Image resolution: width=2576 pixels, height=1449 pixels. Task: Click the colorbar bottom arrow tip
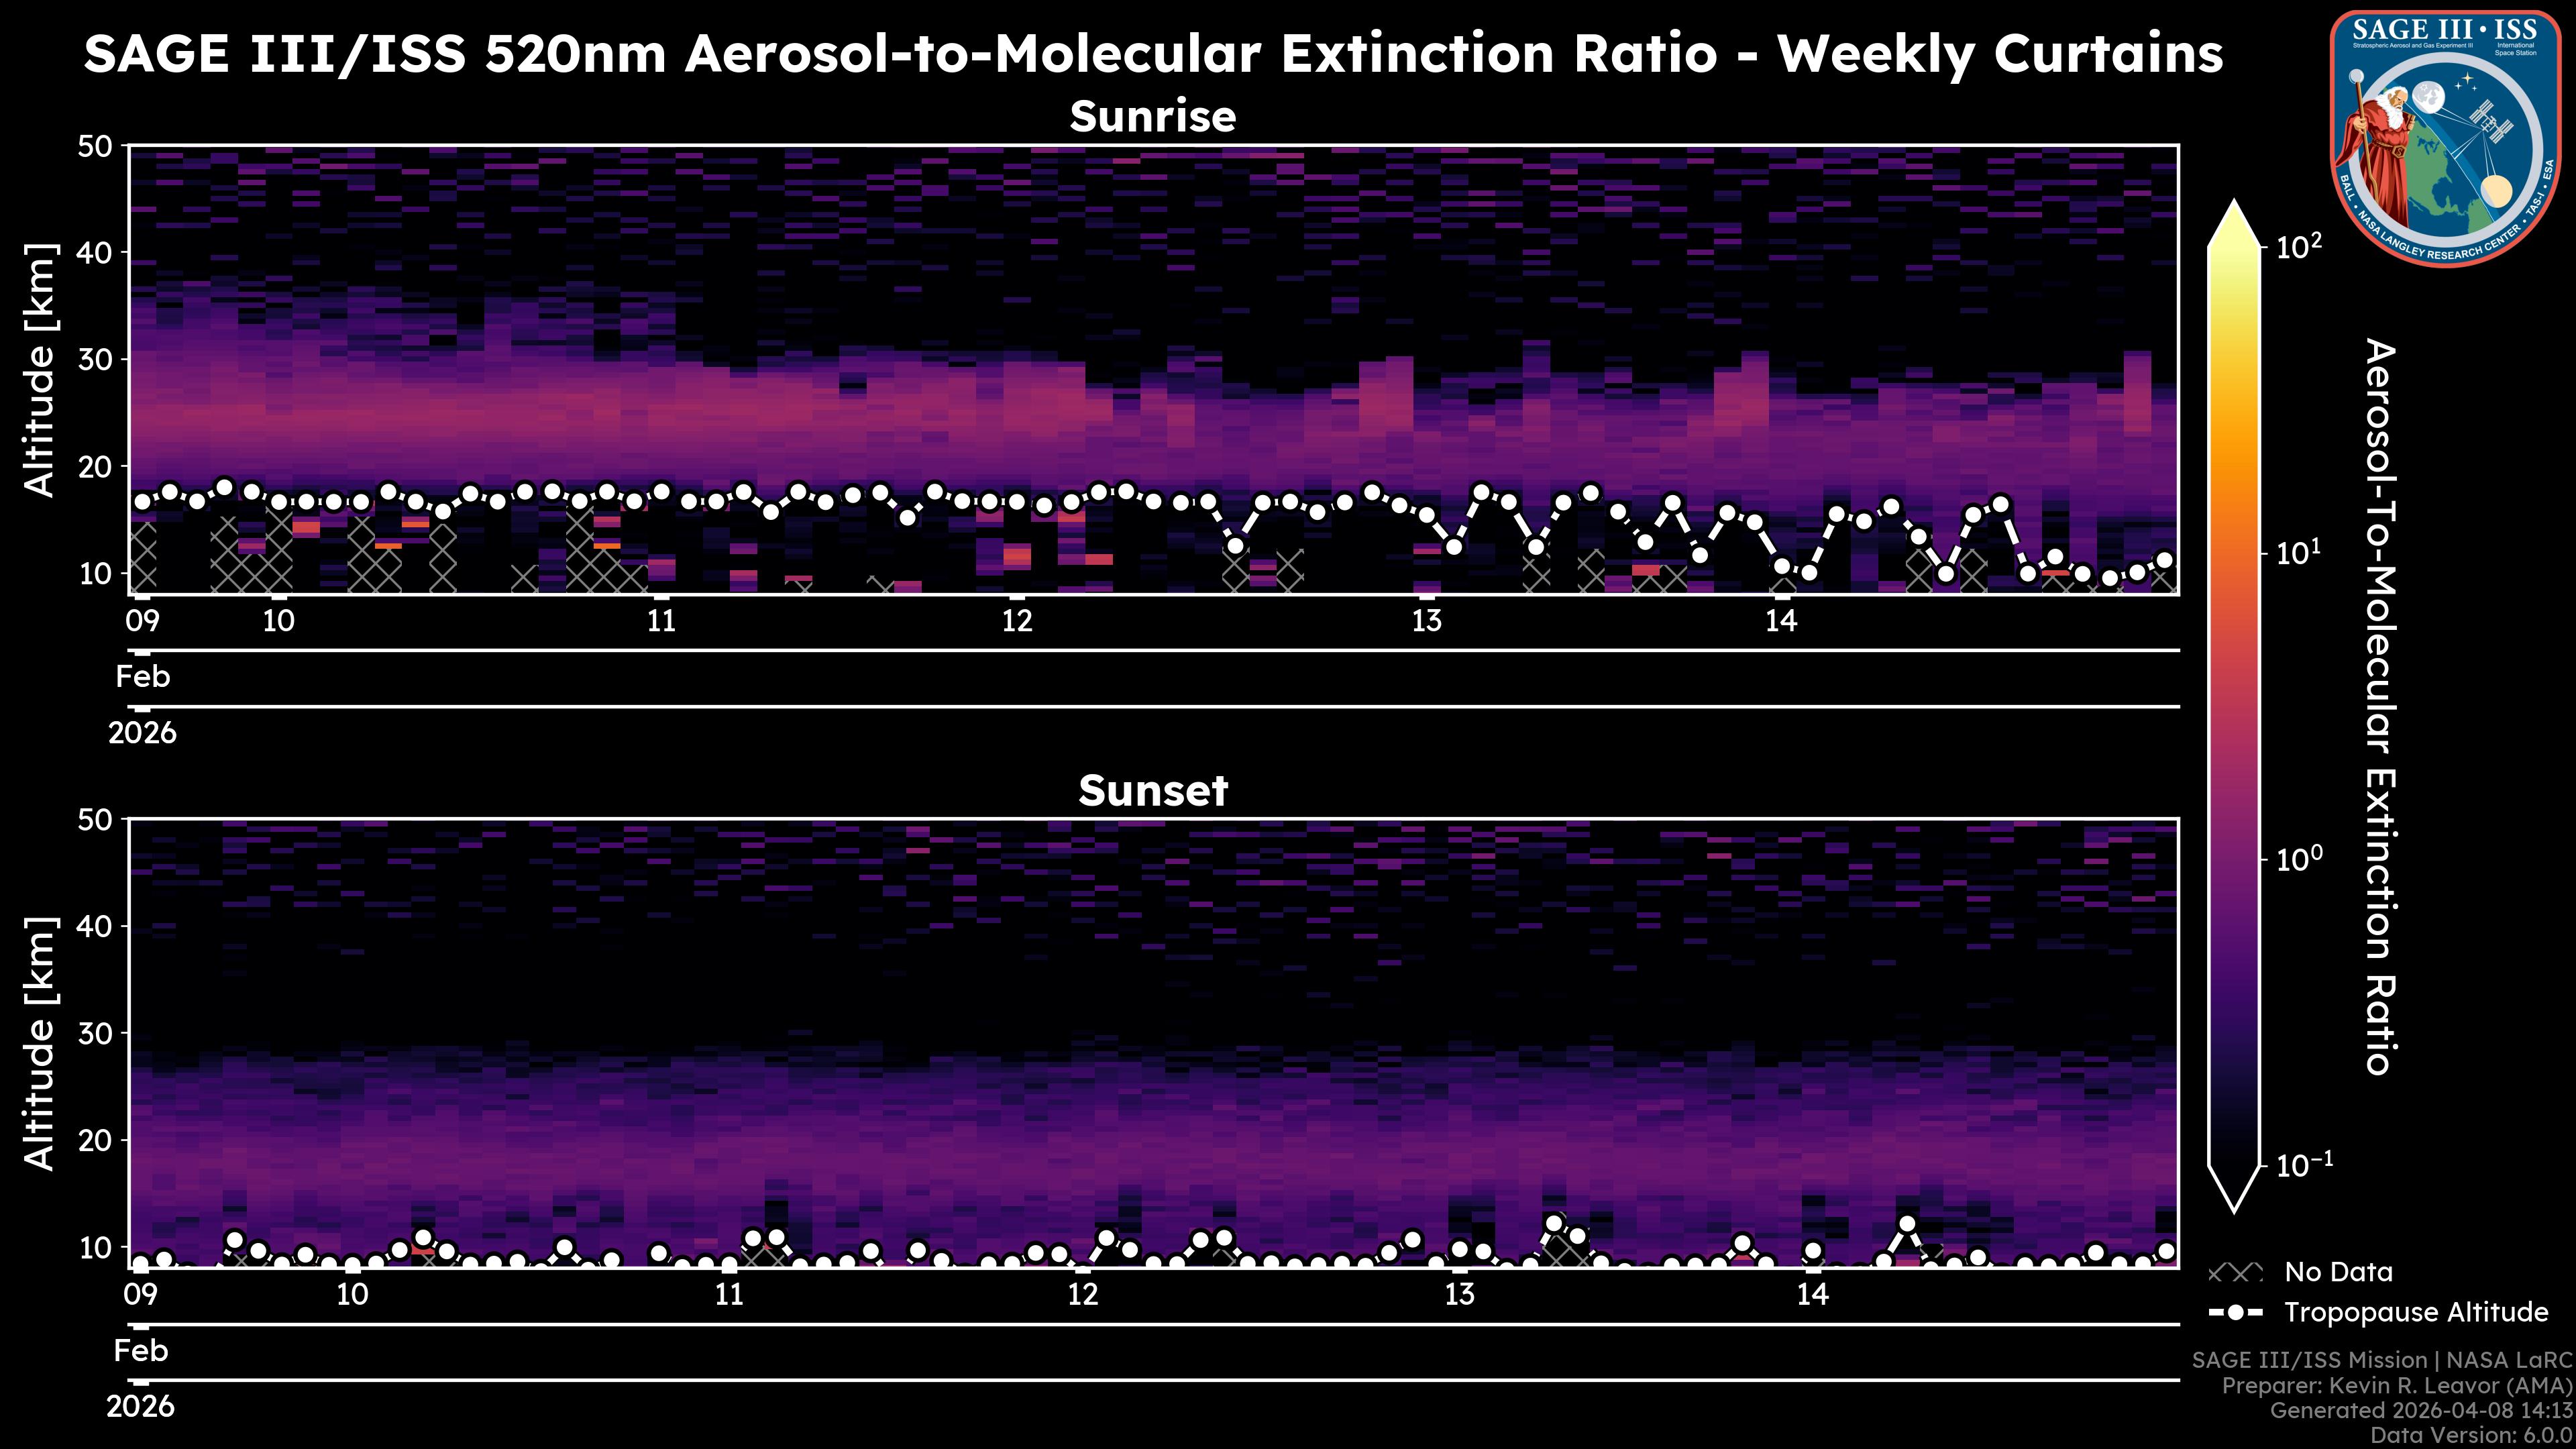coord(2235,1207)
